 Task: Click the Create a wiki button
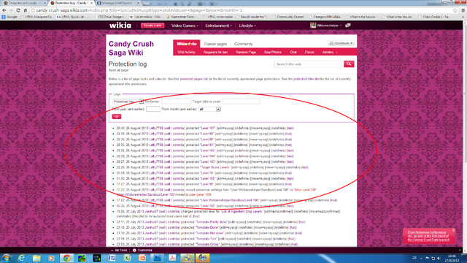point(153,26)
